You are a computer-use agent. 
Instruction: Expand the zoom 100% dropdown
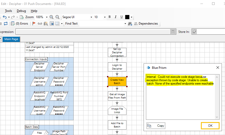47,17
